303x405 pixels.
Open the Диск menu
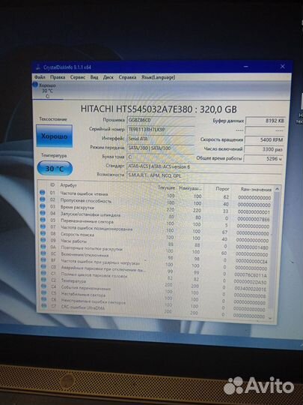(x=108, y=77)
